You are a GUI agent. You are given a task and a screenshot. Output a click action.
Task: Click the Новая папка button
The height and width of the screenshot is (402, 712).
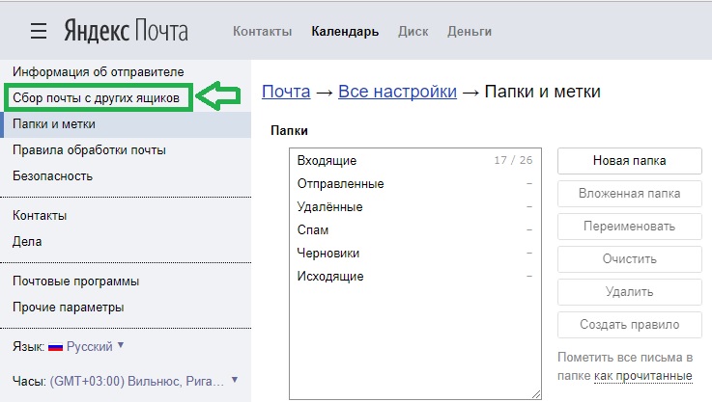pyautogui.click(x=629, y=160)
